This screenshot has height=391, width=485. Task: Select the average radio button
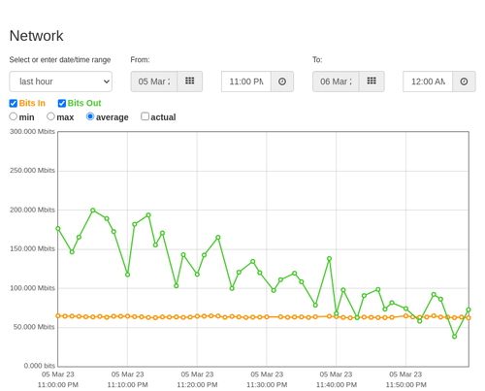click(90, 116)
